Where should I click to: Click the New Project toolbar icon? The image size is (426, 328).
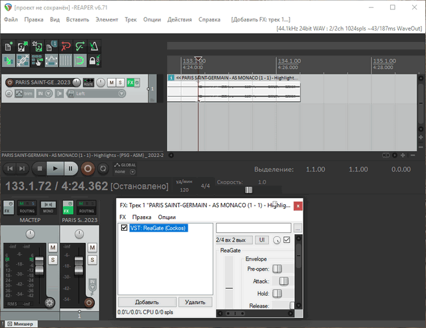click(9, 47)
